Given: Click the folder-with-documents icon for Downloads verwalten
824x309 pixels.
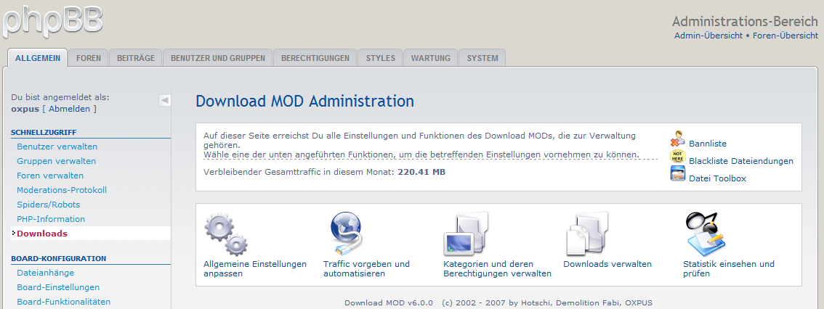Looking at the screenshot, I should click(587, 234).
